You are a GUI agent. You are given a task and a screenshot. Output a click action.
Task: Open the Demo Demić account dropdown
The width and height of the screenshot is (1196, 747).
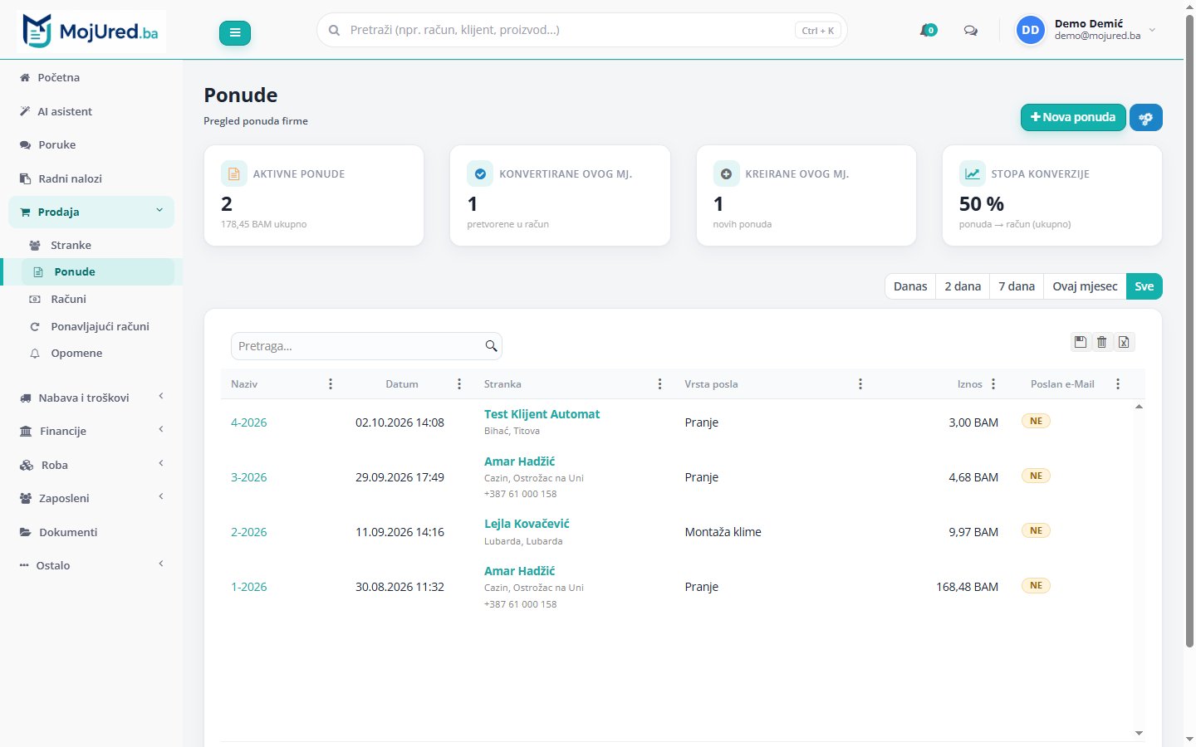coord(1086,30)
